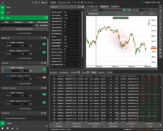Open backtesting settings gear left of start date
Viewport: 163px width, 131px height.
point(88,10)
